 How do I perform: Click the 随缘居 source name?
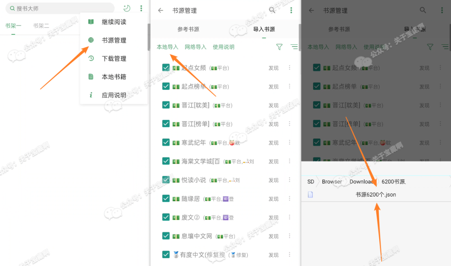pyautogui.click(x=190, y=199)
